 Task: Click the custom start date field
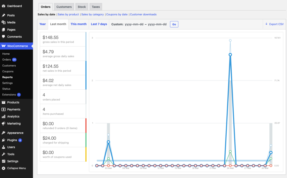pos(134,24)
